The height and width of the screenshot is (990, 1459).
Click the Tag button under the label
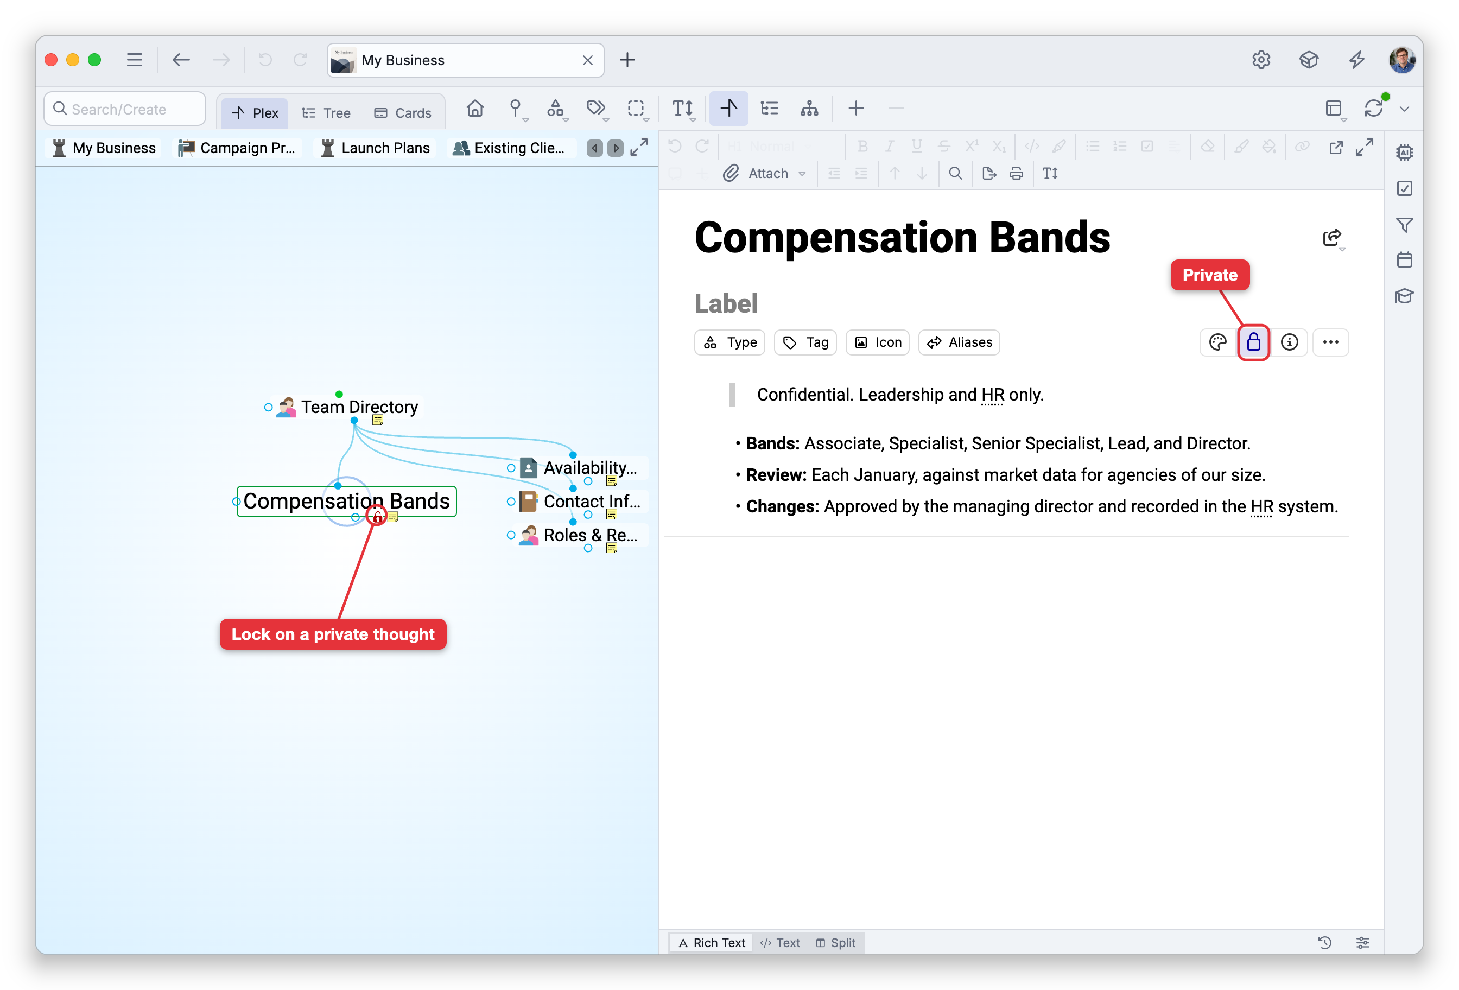pos(805,342)
